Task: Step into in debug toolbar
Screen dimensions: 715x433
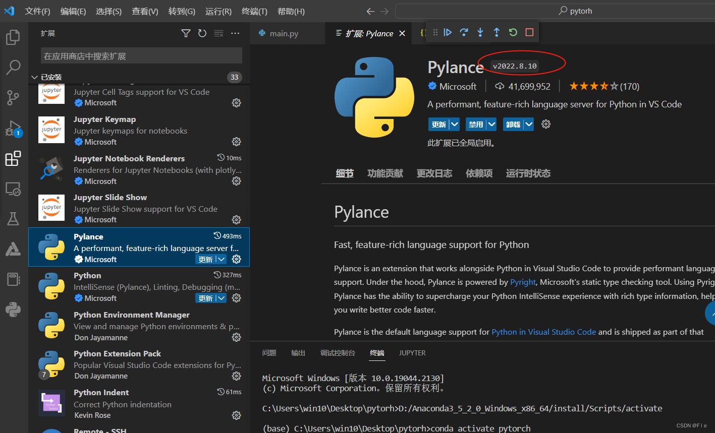Action: (x=480, y=32)
